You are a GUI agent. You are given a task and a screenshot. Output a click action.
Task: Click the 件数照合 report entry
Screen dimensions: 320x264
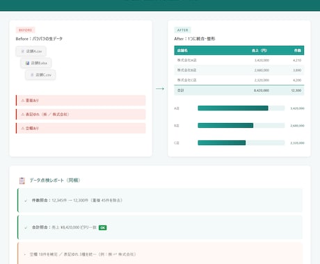tap(160, 201)
